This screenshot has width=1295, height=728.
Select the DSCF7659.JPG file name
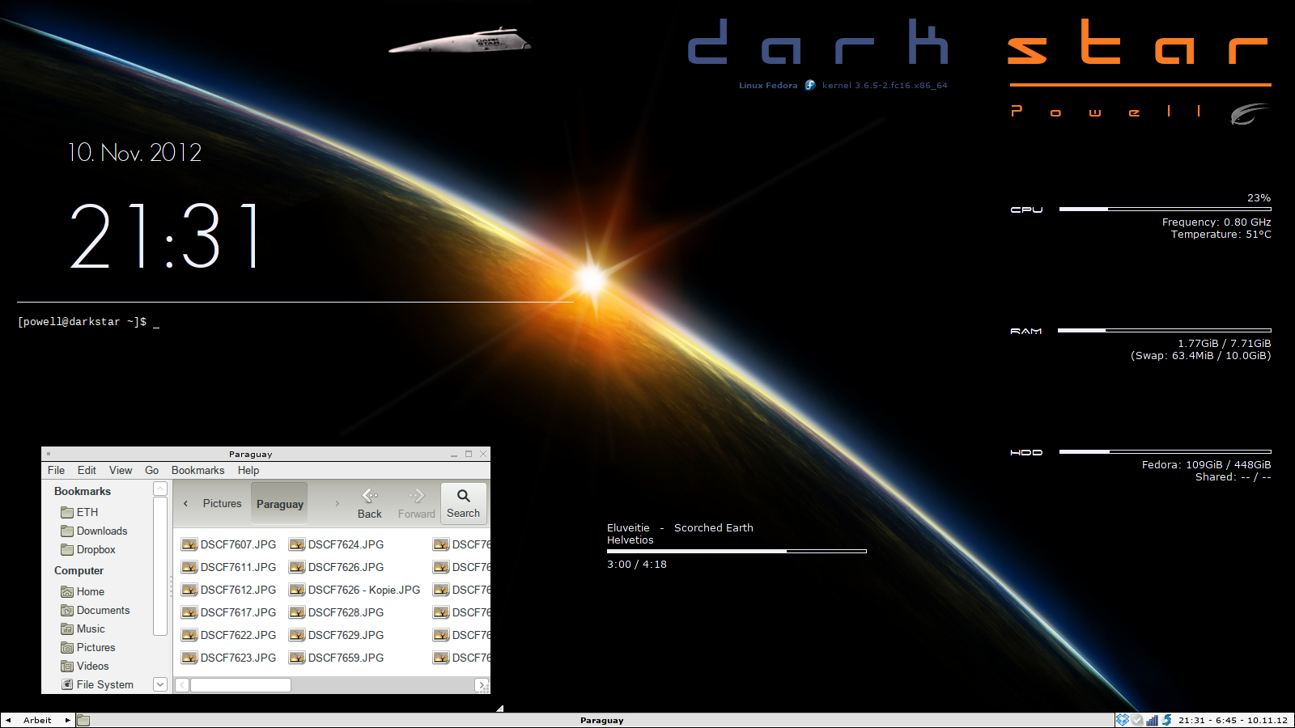point(346,658)
